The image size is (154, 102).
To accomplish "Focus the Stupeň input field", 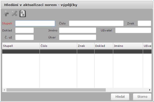I will 35,23.
